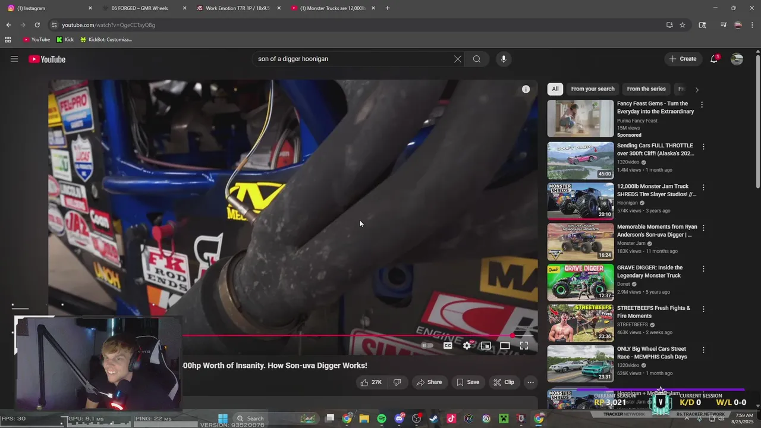Open options for GRAVE DIGGER video
This screenshot has width=761, height=428.
click(x=703, y=269)
